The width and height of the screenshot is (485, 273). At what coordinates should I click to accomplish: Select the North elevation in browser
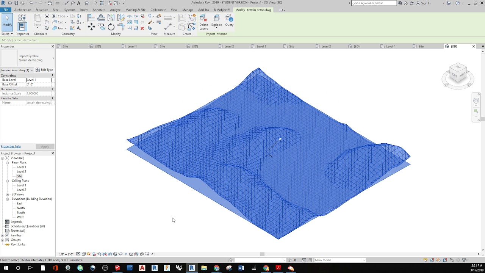coord(21,208)
